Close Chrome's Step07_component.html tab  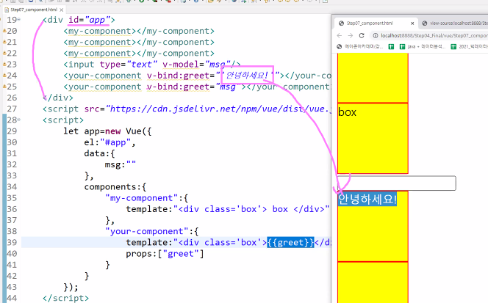coord(412,23)
